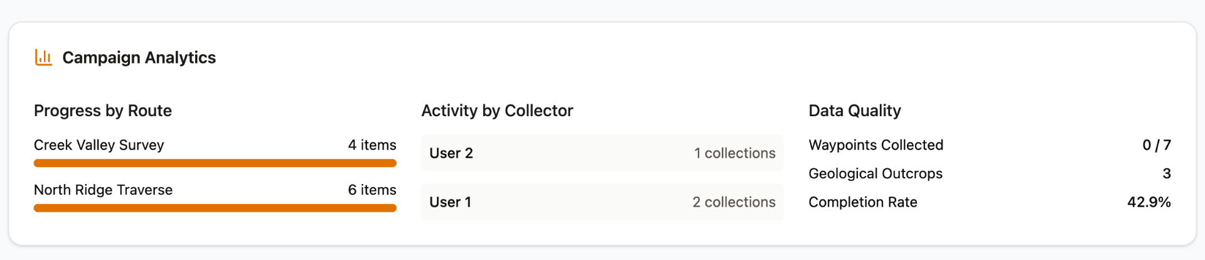Screen dimensions: 1205x260
Task: Click the 42.9% completion value
Action: click(x=1149, y=202)
